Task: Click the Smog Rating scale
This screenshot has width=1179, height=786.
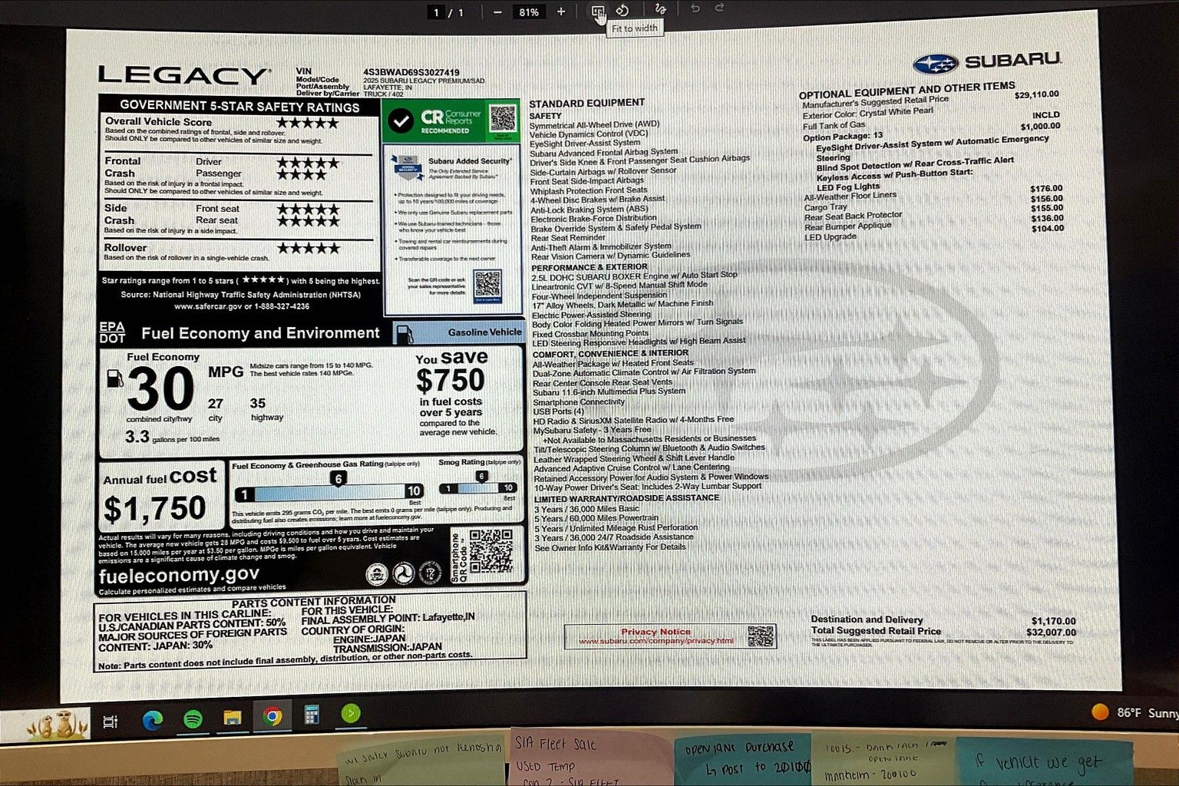Action: pos(477,488)
